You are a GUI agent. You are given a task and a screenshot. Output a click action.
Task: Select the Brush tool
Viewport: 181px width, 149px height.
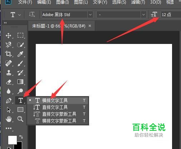coord(20,63)
